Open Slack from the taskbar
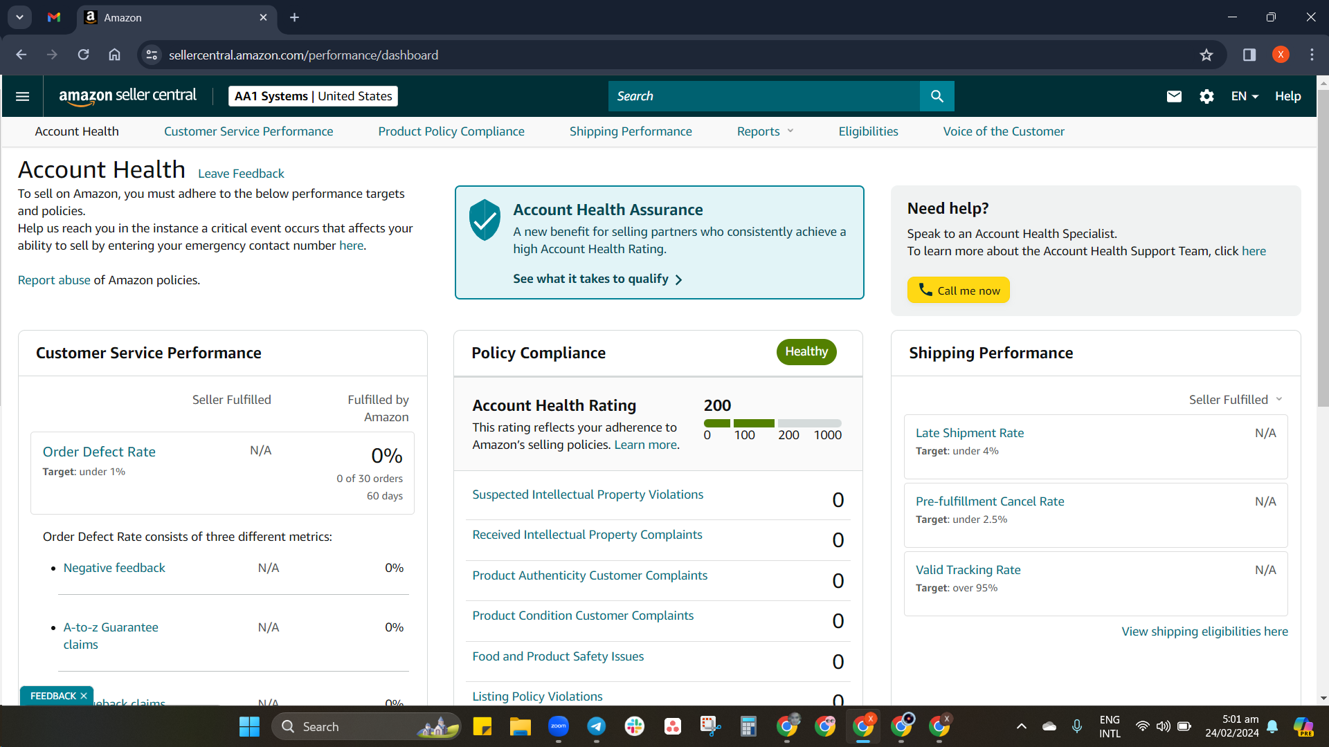Image resolution: width=1329 pixels, height=747 pixels. pyautogui.click(x=634, y=726)
